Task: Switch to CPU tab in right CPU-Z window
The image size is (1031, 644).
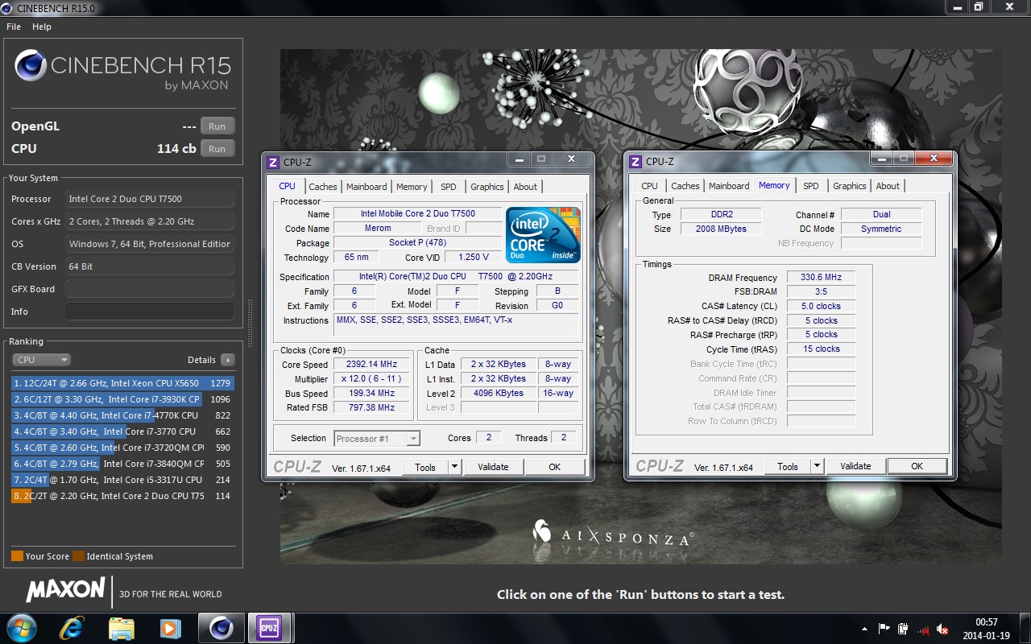Action: coord(650,186)
